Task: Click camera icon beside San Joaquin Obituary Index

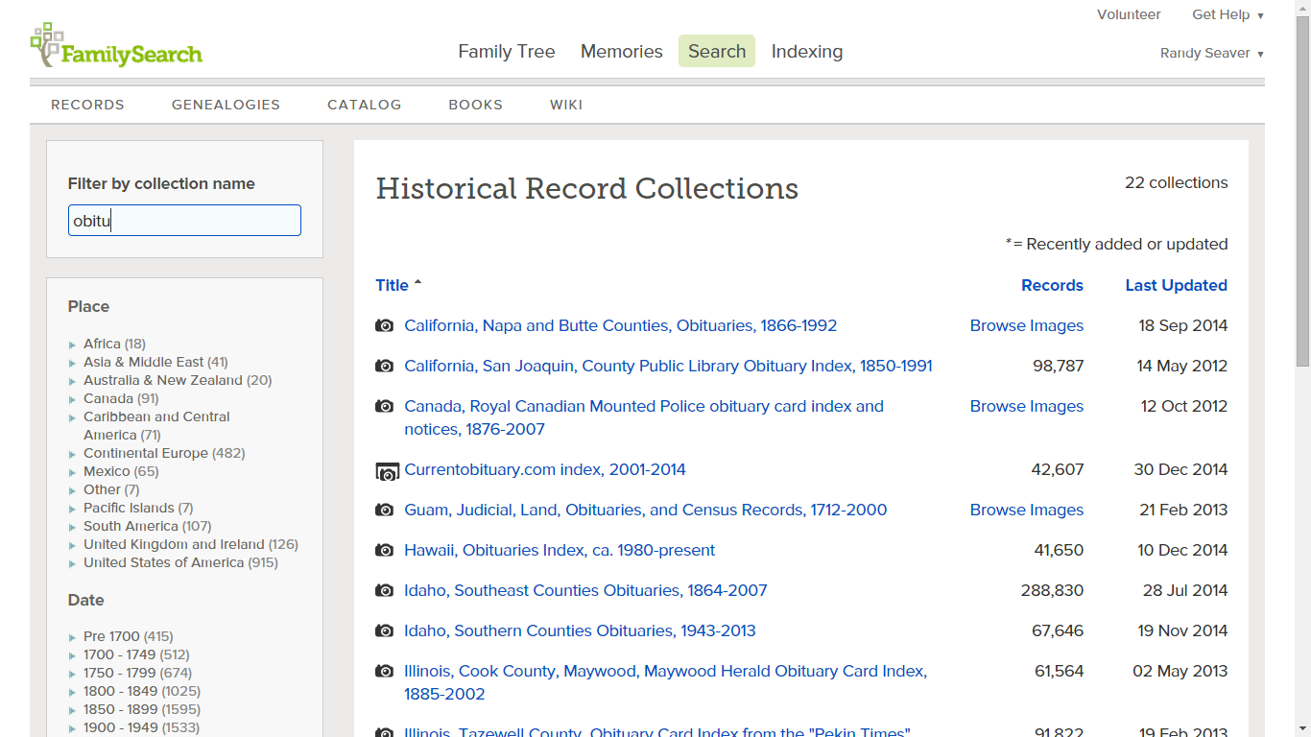Action: tap(385, 367)
